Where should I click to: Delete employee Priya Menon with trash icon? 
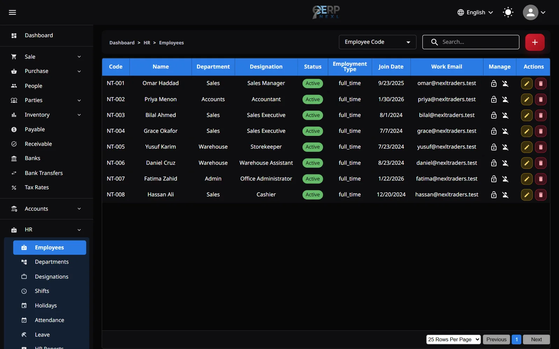tap(540, 99)
